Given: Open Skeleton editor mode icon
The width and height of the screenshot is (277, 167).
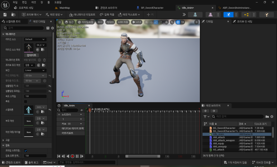Looking at the screenshot, I should point(195,14).
